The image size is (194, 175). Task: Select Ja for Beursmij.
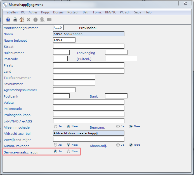click(118, 126)
